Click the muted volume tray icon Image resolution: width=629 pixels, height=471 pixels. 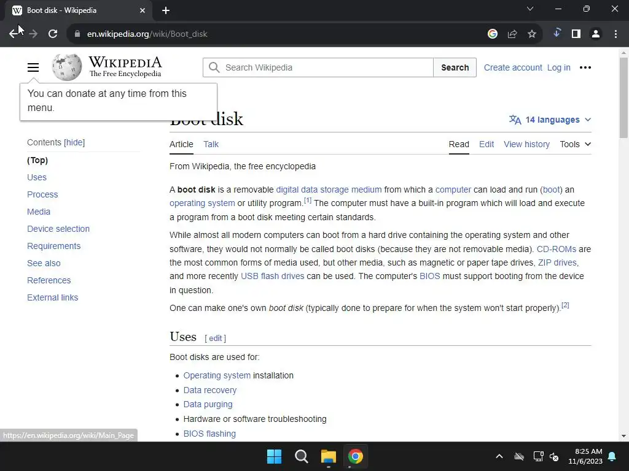click(555, 456)
